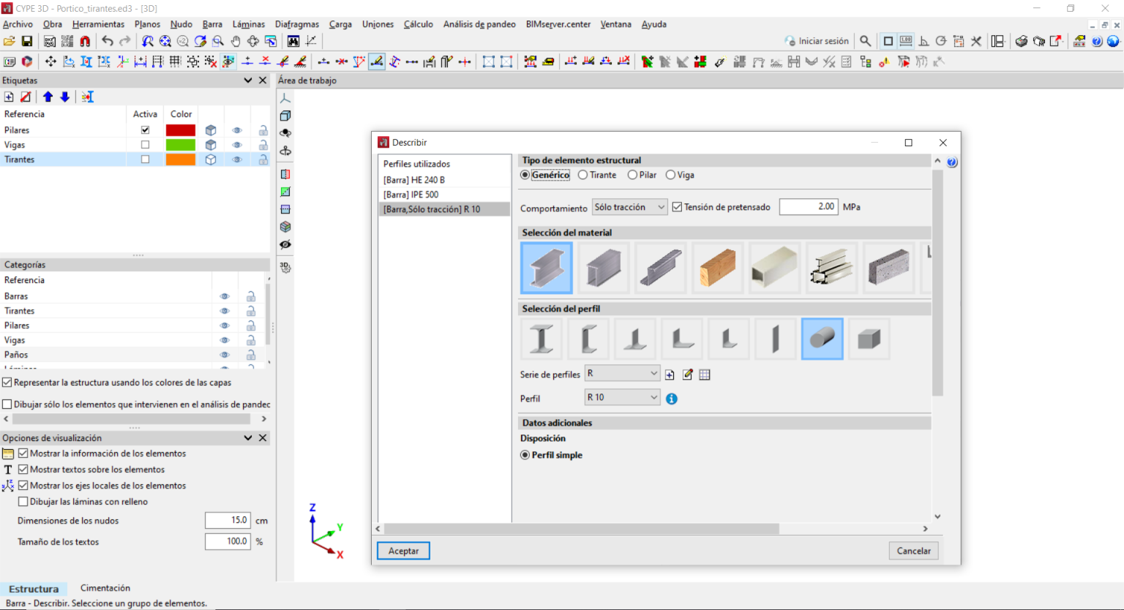Toggle Tensión de pretensado checkbox
1124x610 pixels.
click(677, 207)
